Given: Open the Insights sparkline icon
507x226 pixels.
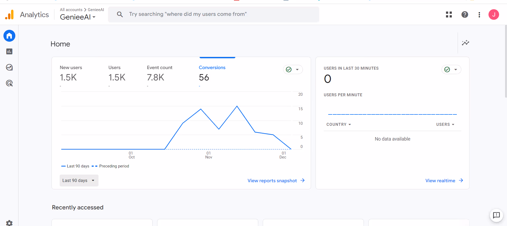Looking at the screenshot, I should pos(465,43).
